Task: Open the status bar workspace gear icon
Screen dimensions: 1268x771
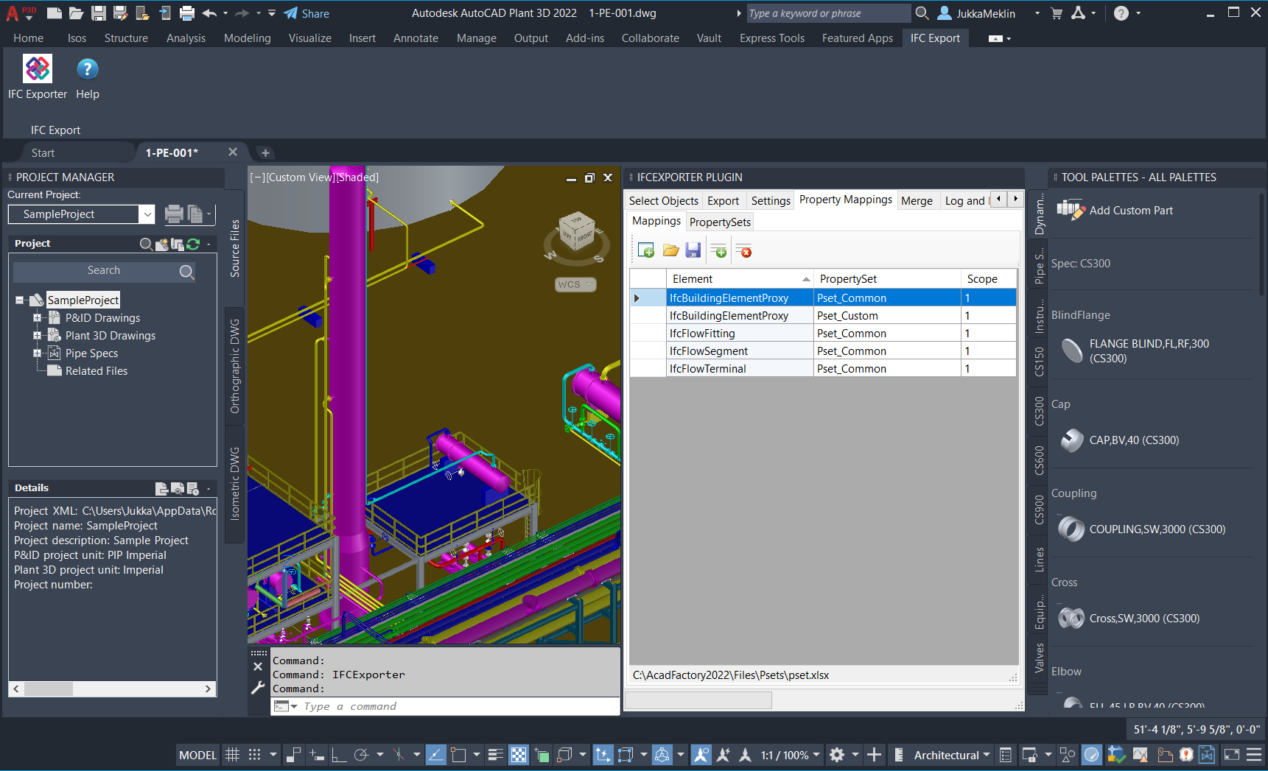Action: (x=837, y=755)
